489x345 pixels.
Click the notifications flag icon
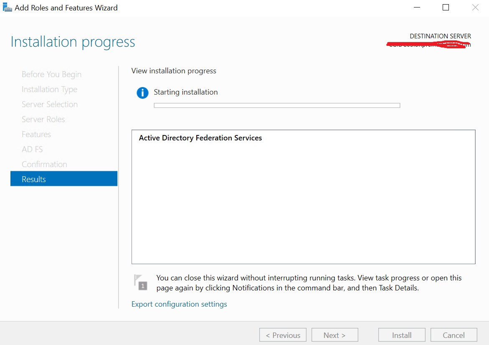[x=141, y=282]
